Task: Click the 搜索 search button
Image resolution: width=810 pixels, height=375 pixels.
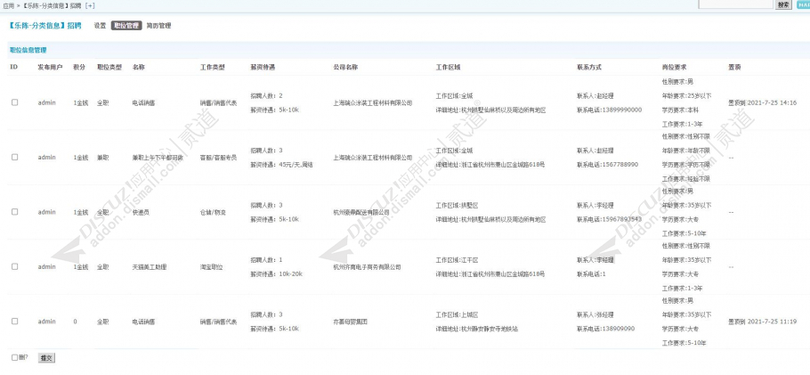Action: (783, 4)
